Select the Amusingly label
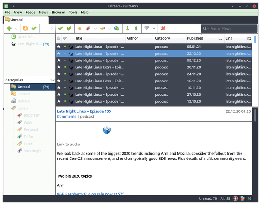The height and width of the screenshot is (205, 261). (29, 151)
